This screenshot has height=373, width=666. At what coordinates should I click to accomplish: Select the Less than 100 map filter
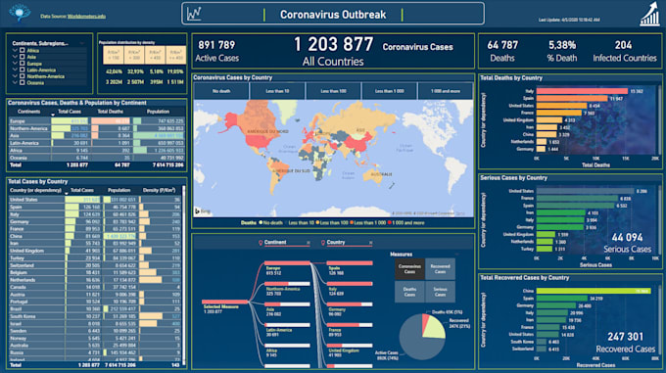[333, 91]
